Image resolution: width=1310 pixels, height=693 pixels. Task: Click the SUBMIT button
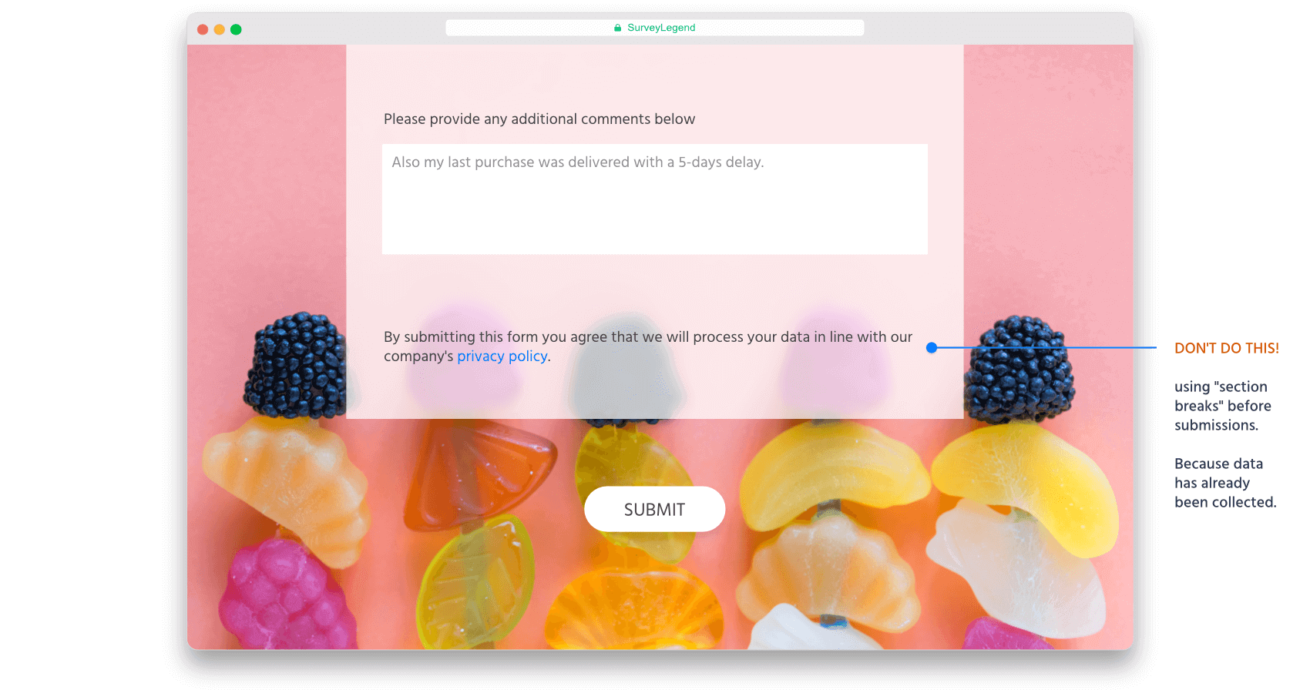[654, 509]
